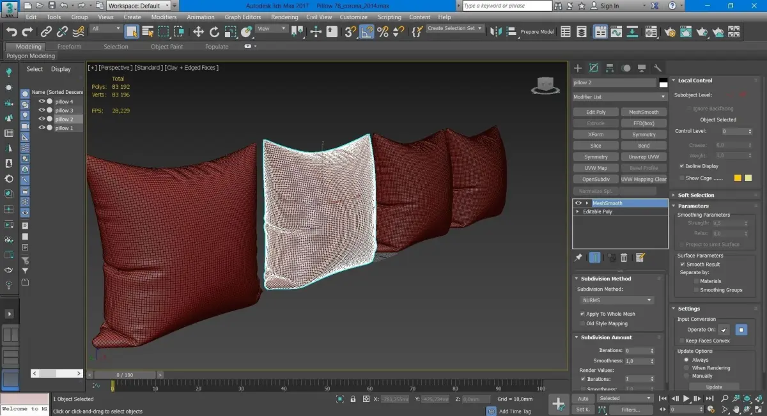This screenshot has width=767, height=416.
Task: Hide pillow 1 with eye icon
Action: point(42,128)
